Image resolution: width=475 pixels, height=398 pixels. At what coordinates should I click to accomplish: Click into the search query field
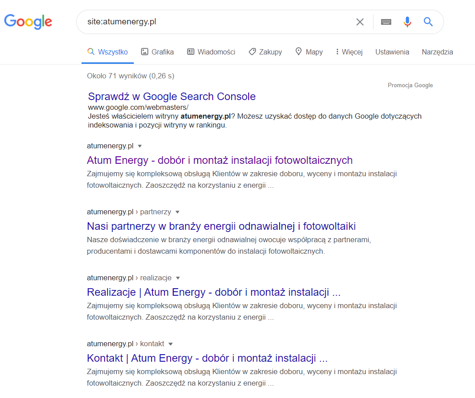pos(213,22)
